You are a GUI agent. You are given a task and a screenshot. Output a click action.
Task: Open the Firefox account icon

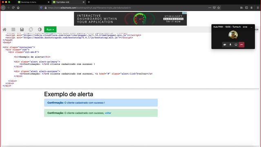coord(252,8)
